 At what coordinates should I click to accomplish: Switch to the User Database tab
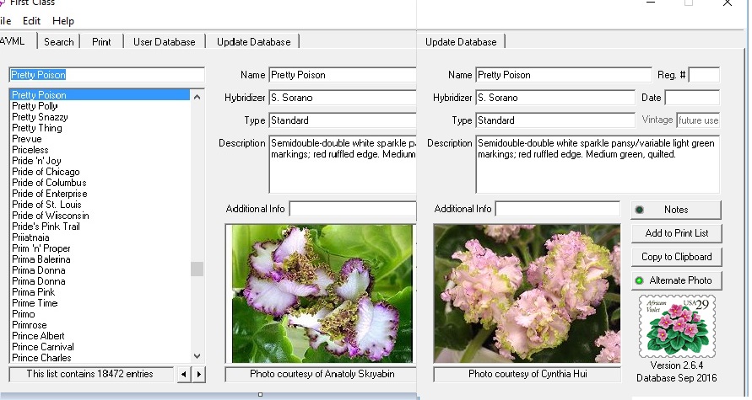pyautogui.click(x=164, y=41)
